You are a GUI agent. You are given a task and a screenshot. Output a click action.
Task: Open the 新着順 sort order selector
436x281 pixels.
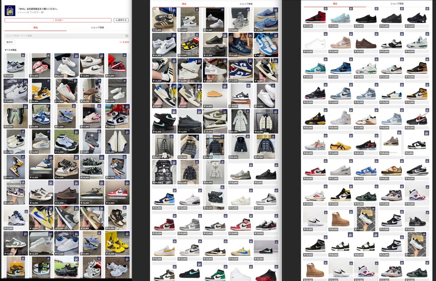pos(124,42)
